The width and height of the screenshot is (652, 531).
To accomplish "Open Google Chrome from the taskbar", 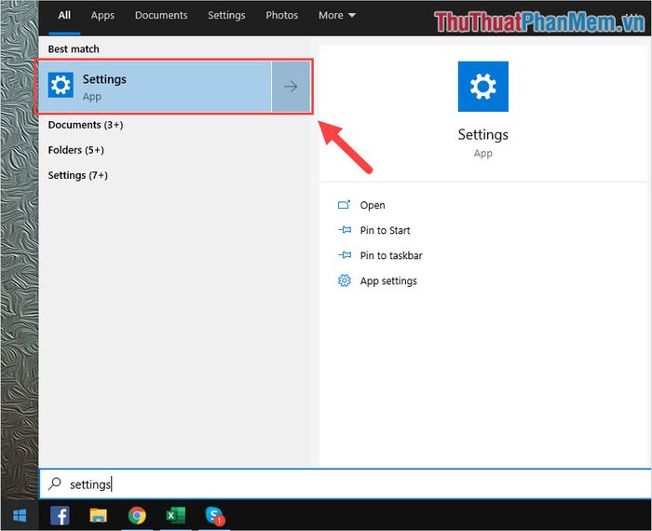I will tap(137, 515).
